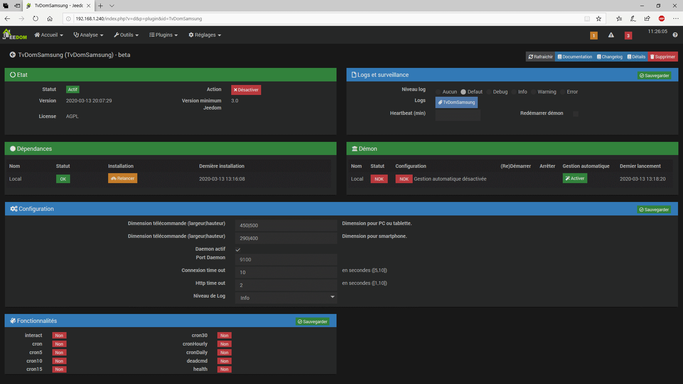Open plugin Détails
This screenshot has width=683, height=384.
point(636,57)
